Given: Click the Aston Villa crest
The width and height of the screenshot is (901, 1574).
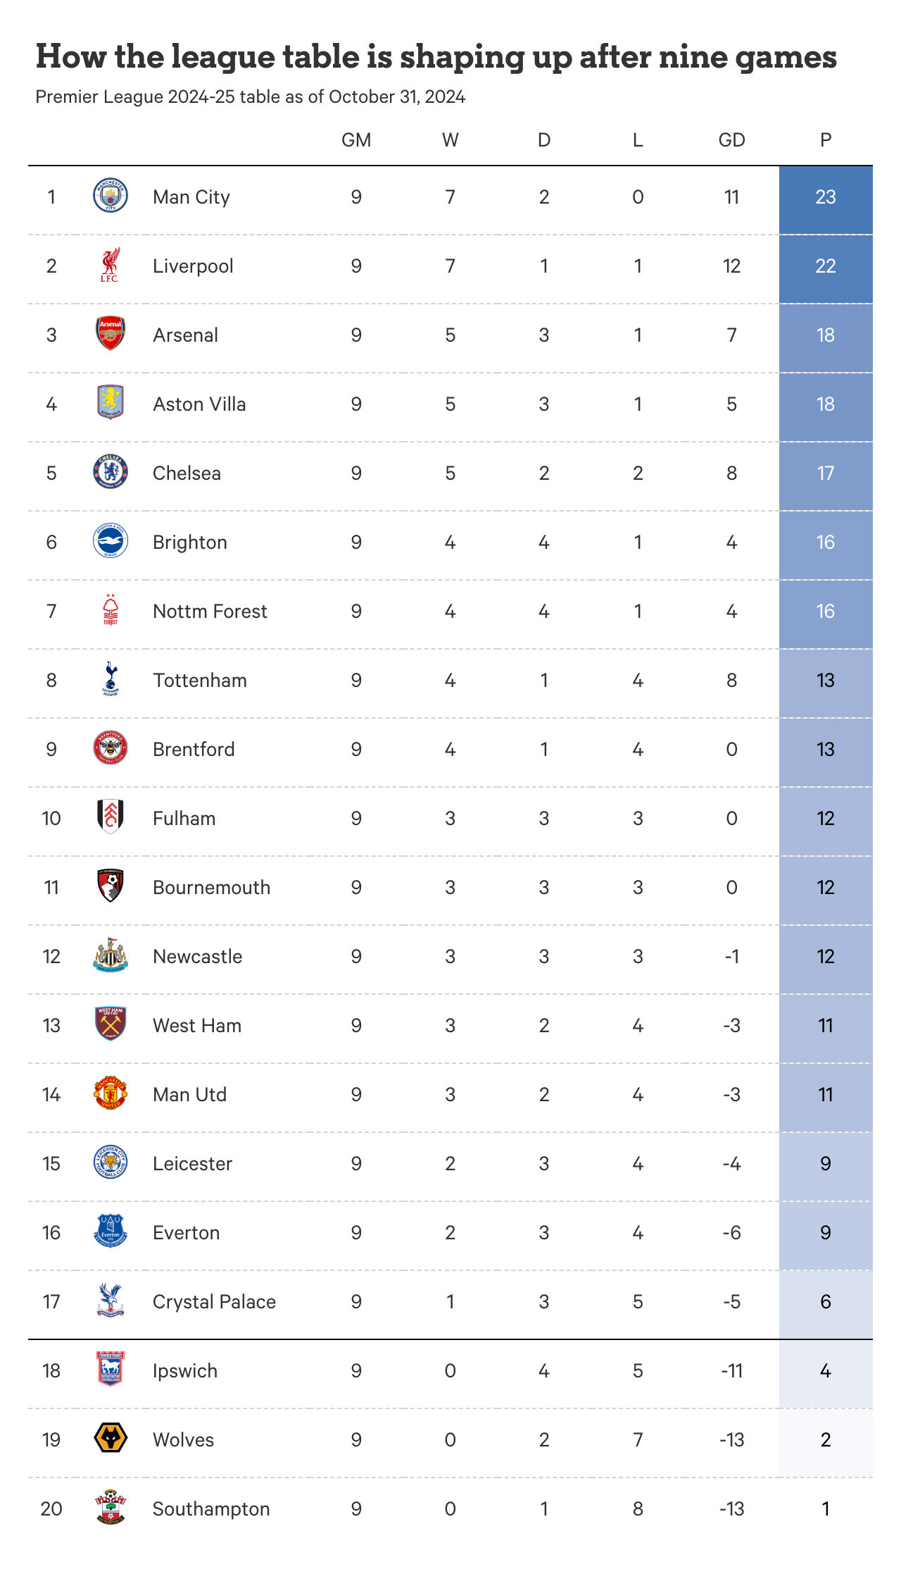Looking at the screenshot, I should (x=111, y=403).
